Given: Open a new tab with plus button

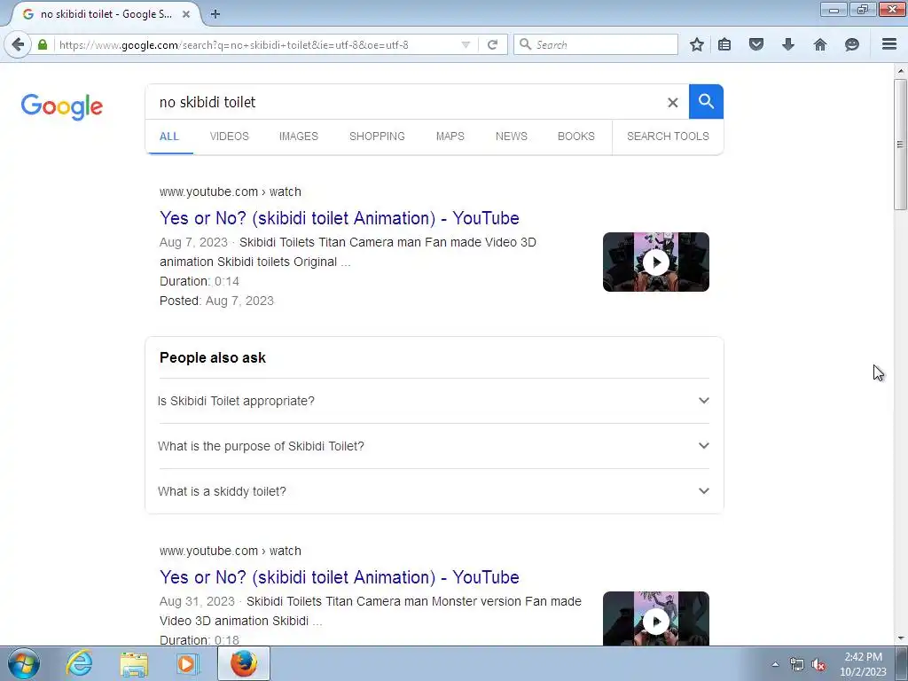Looking at the screenshot, I should click(215, 14).
